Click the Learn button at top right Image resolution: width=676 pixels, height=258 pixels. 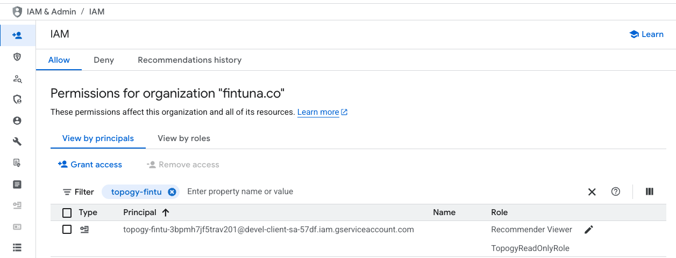point(646,34)
